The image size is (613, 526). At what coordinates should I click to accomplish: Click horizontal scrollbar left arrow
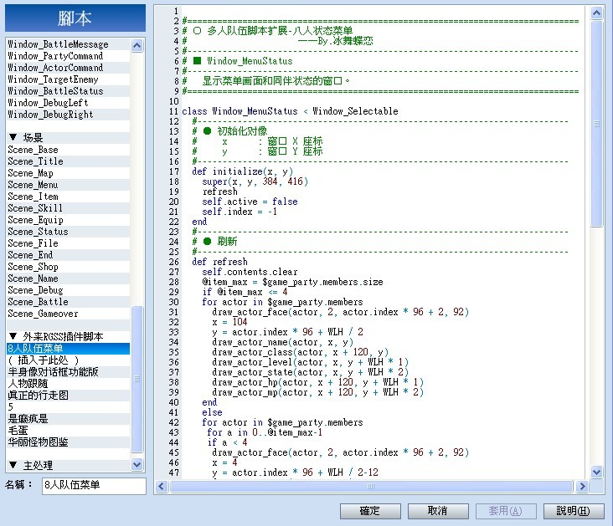(162, 486)
